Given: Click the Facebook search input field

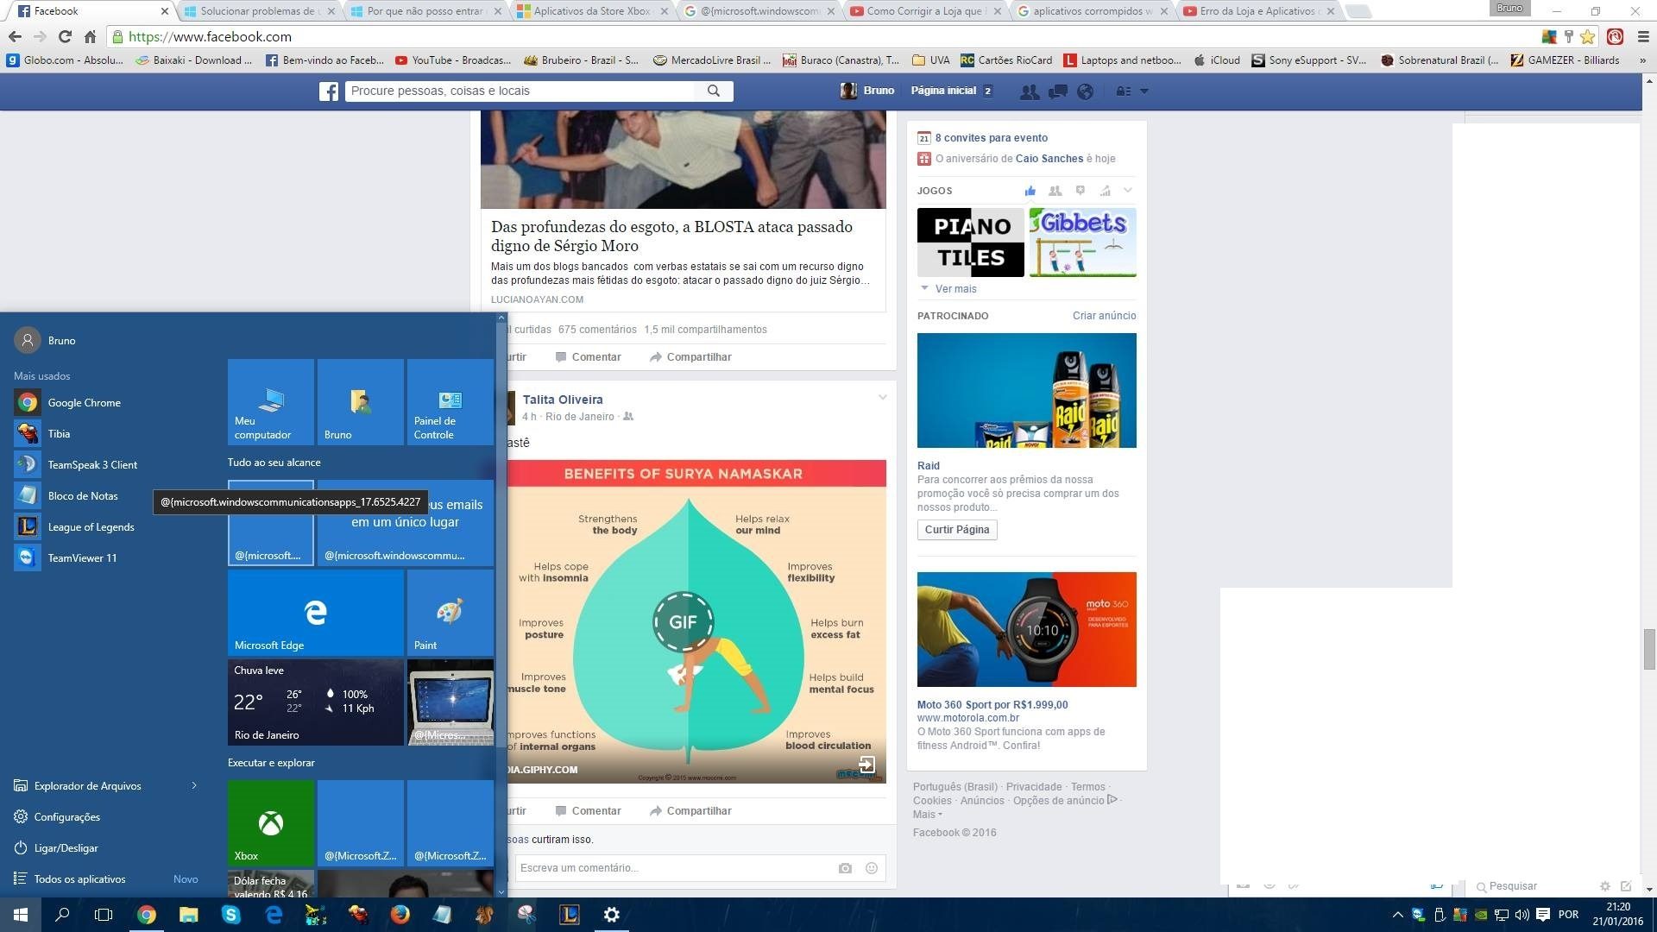Looking at the screenshot, I should tap(520, 91).
